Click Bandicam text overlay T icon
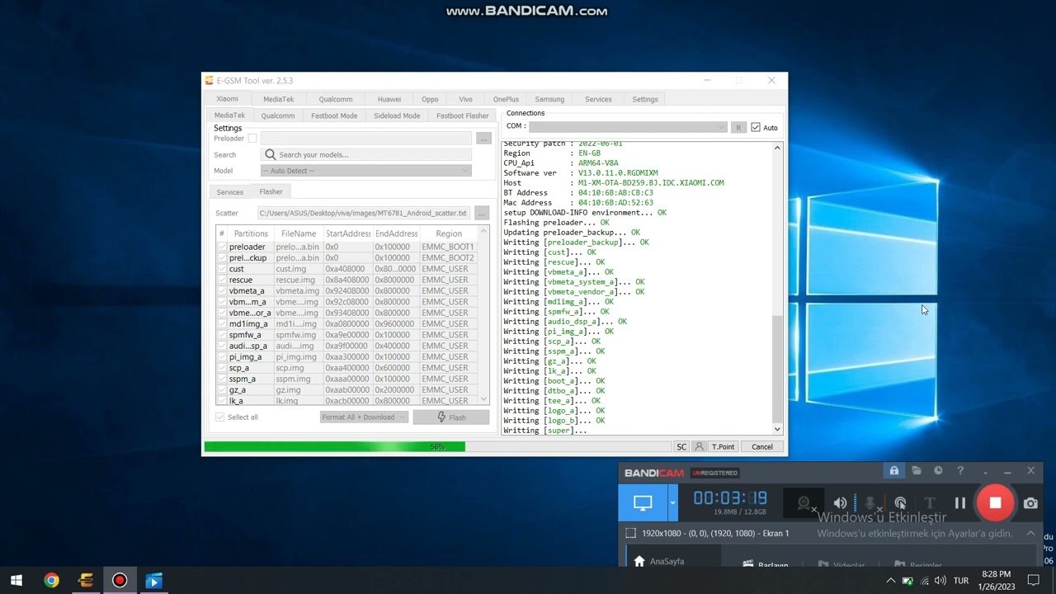1056x594 pixels. (x=930, y=503)
